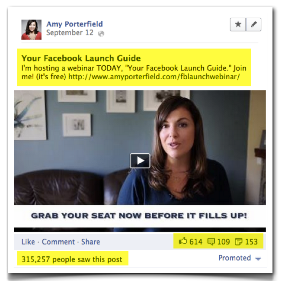
Task: Play the webinar video
Action: pyautogui.click(x=140, y=161)
